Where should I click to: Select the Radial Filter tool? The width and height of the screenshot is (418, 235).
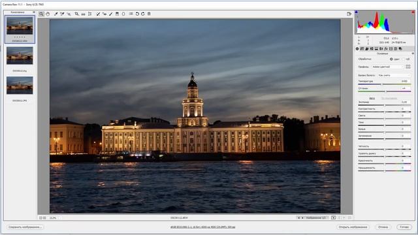click(x=123, y=14)
